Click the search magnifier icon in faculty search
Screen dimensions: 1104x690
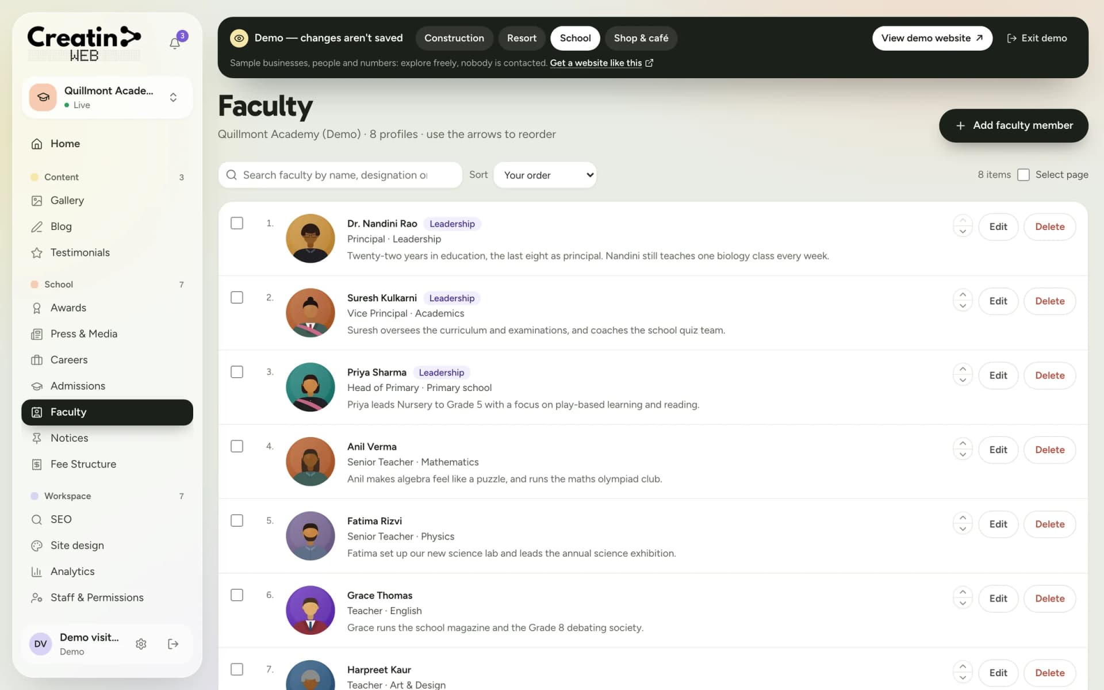coord(231,175)
